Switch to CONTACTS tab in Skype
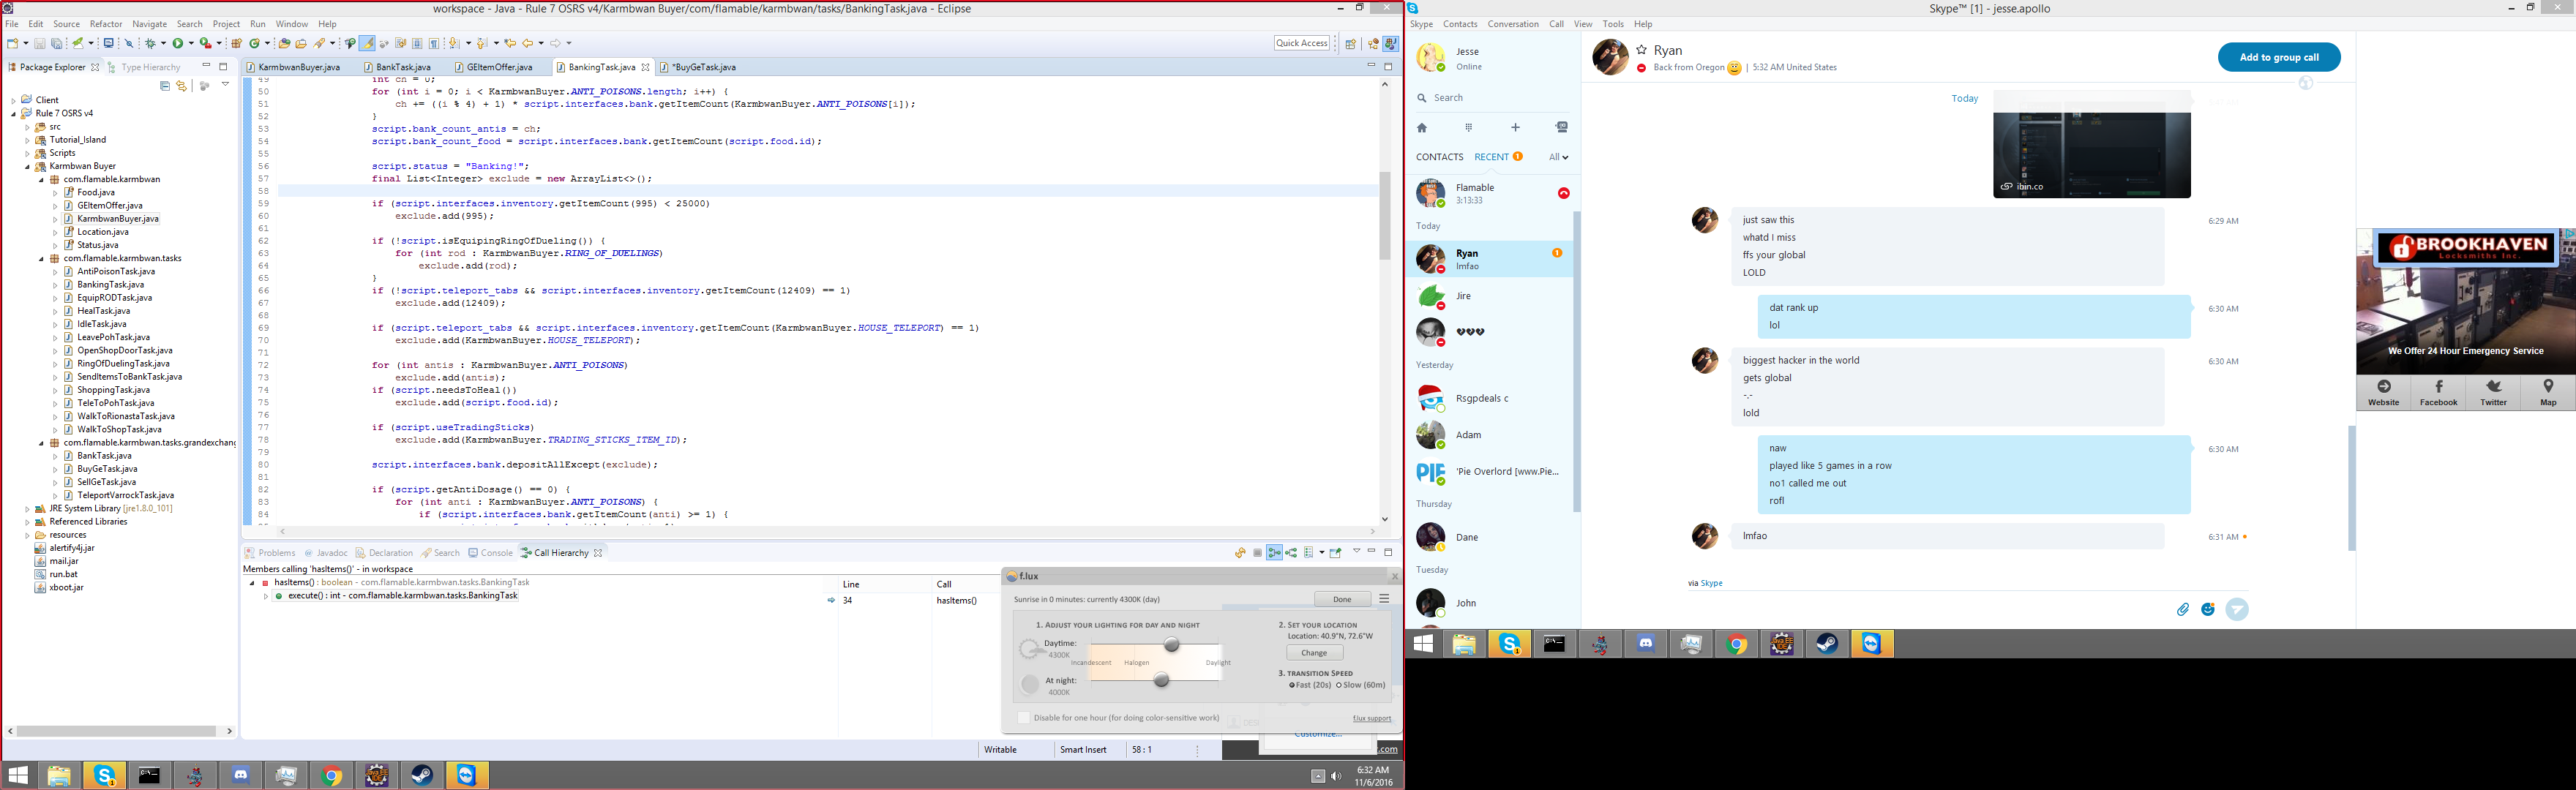The width and height of the screenshot is (2576, 790). tap(1439, 157)
